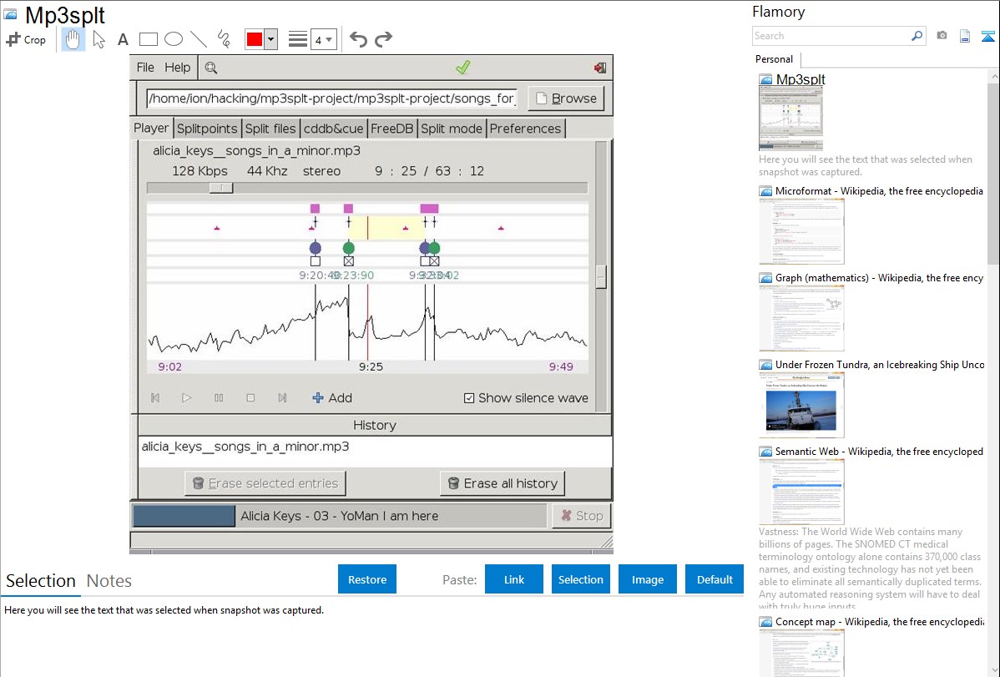The width and height of the screenshot is (1000, 677).
Task: Click the undo arrow
Action: coord(358,39)
